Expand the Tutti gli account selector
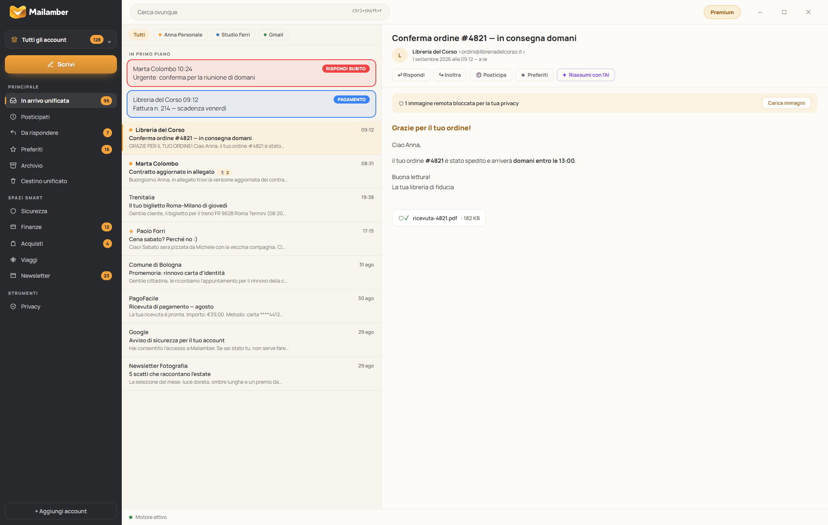This screenshot has height=525, width=828. 61,40
